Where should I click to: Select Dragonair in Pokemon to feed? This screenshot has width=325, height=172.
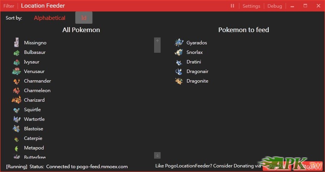[197, 71]
